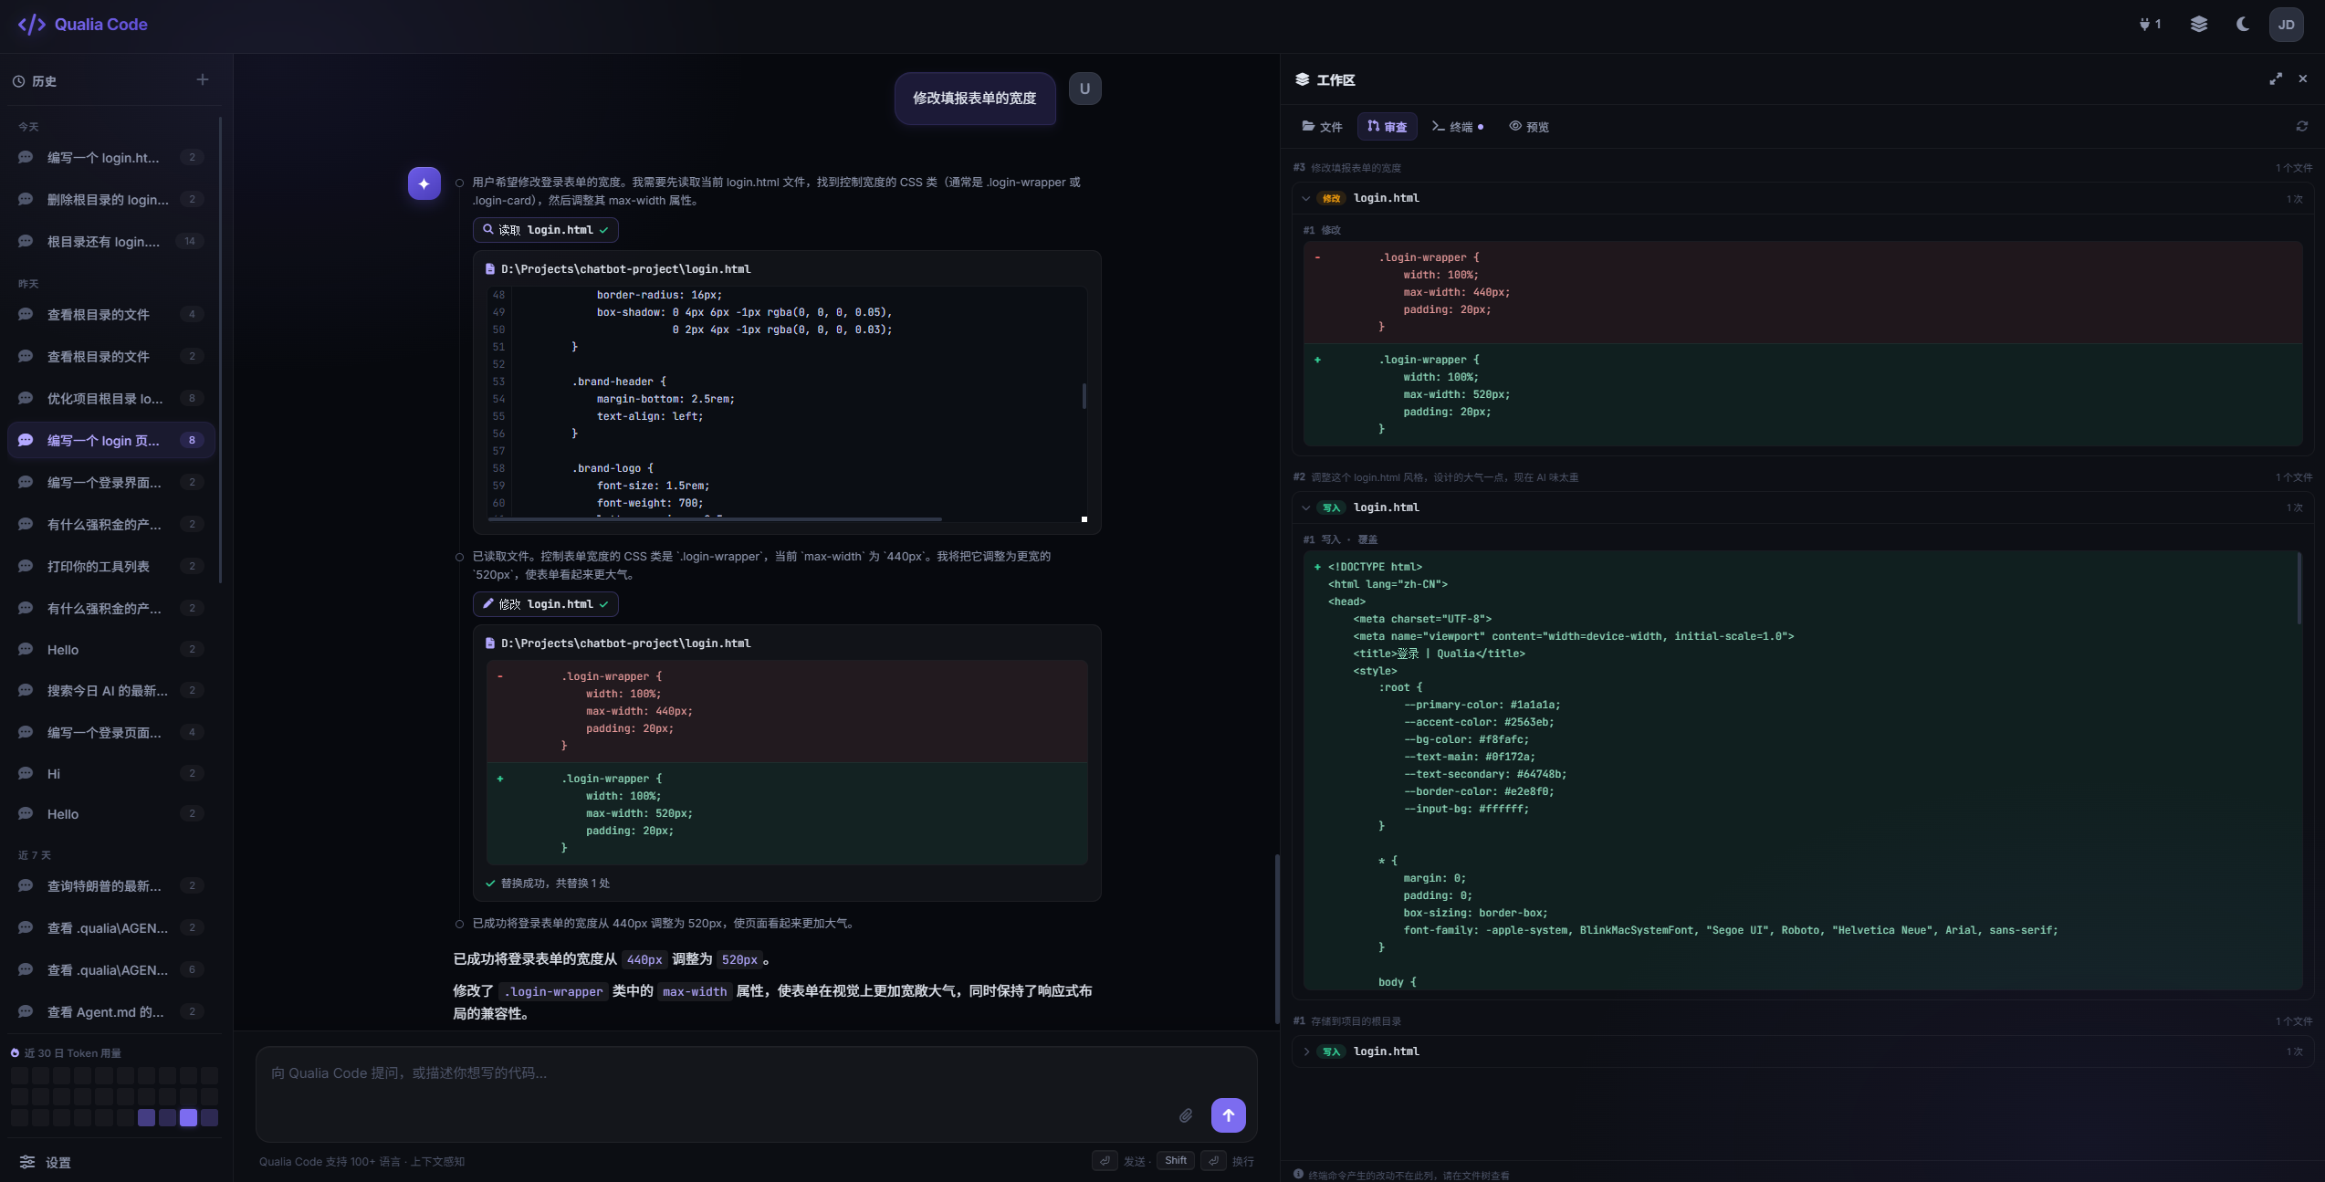
Task: Toggle the 读取 login.html tool result
Action: (546, 230)
